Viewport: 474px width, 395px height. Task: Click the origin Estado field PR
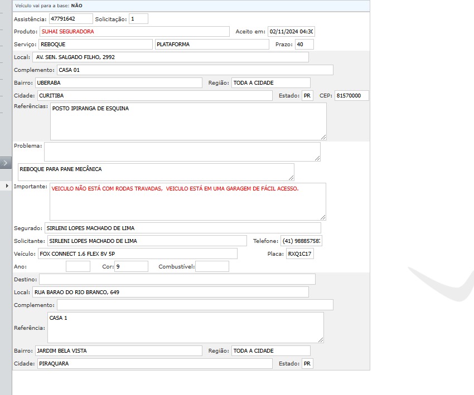[x=307, y=96]
